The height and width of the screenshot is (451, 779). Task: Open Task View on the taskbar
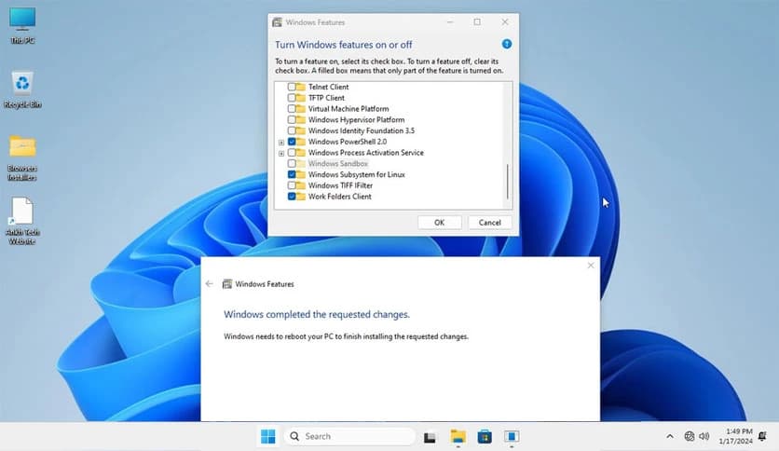(x=430, y=437)
